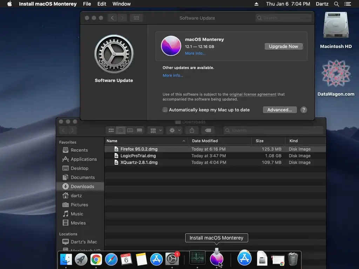This screenshot has width=359, height=269.
Task: Select Dartz's iMac under Locations
Action: tap(80, 242)
